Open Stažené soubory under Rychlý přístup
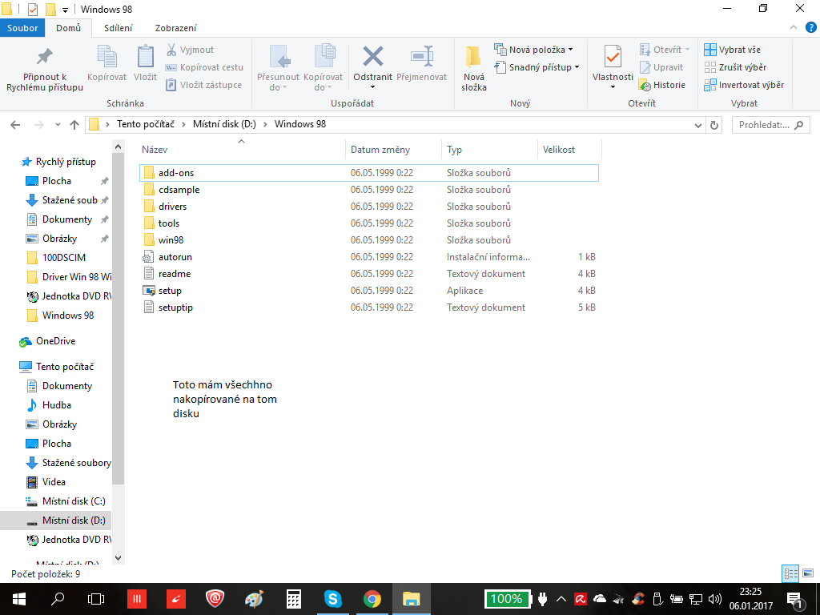The height and width of the screenshot is (615, 820). (62, 200)
